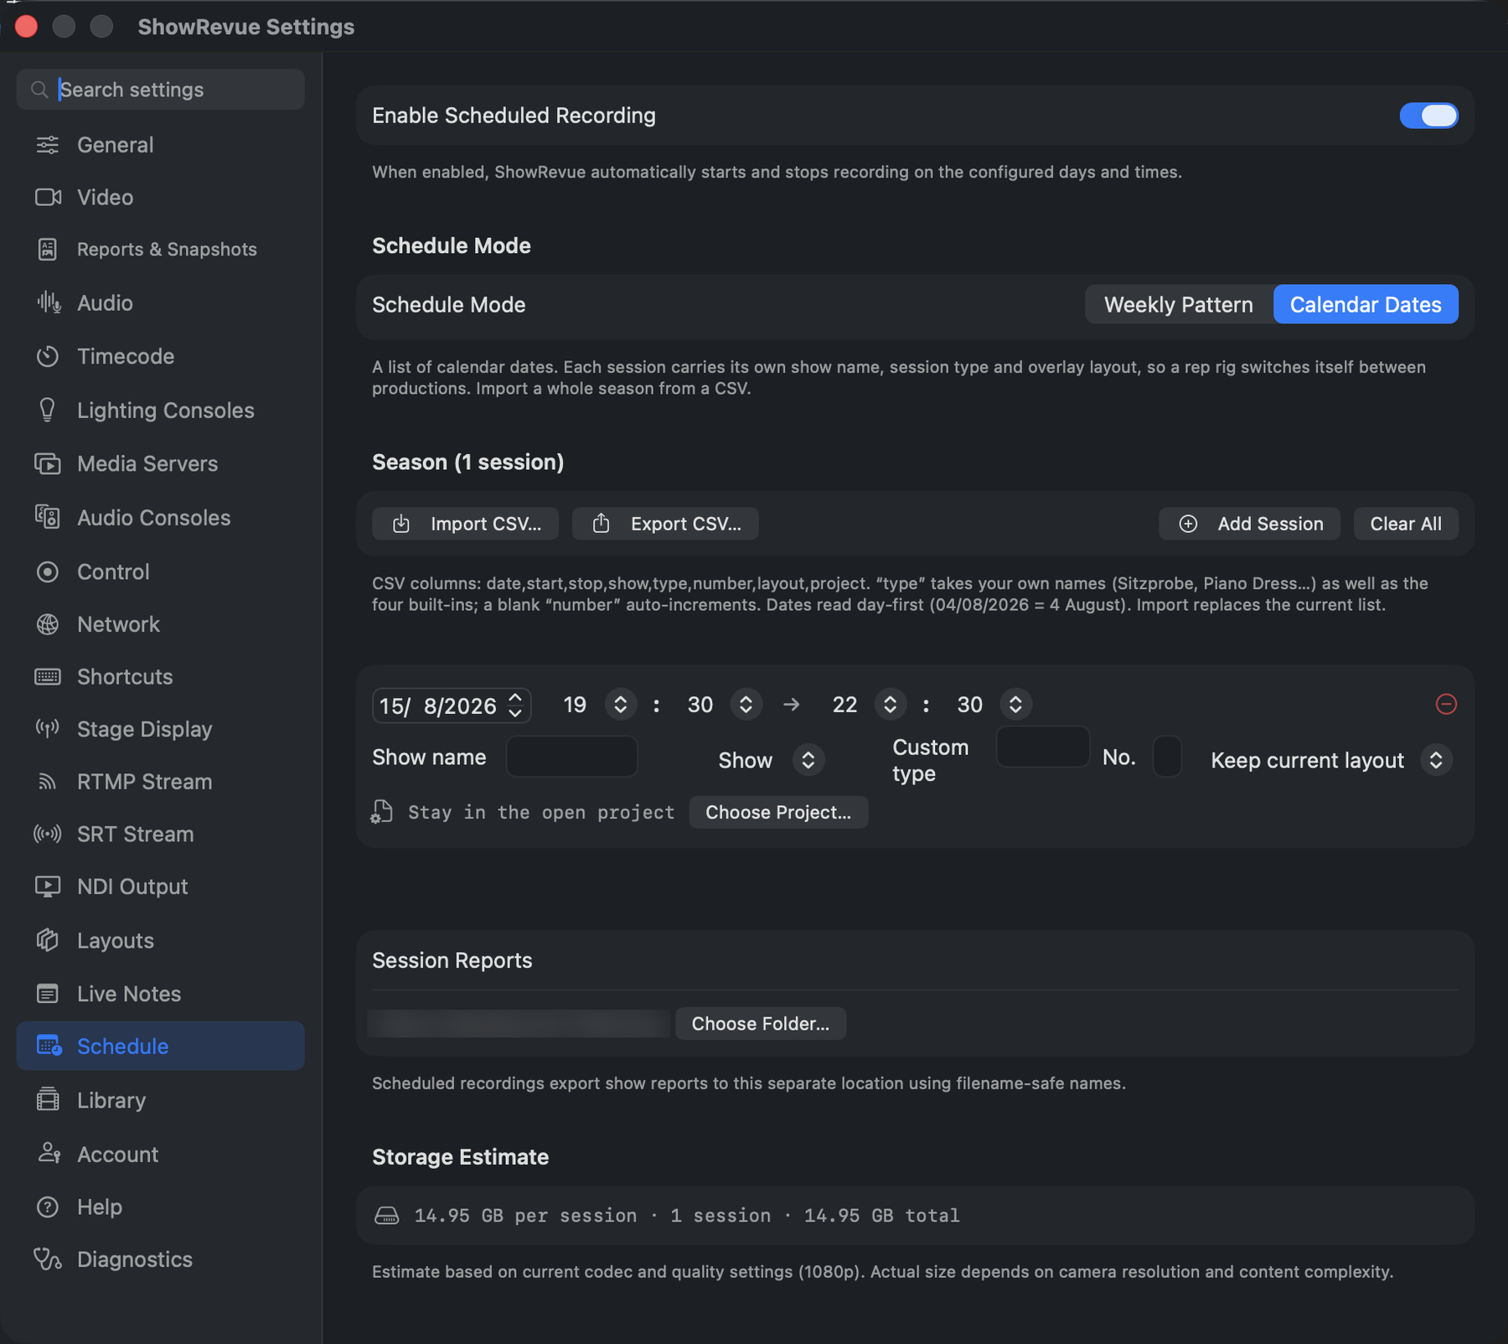This screenshot has width=1508, height=1344.
Task: Adjust the start hour 19 stepper
Action: coord(621,704)
